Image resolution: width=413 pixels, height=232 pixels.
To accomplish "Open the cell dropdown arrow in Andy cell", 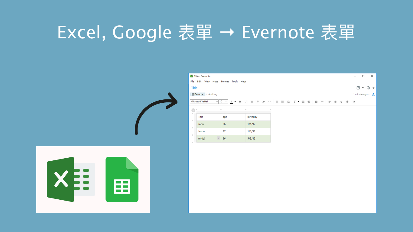I will 219,138.
